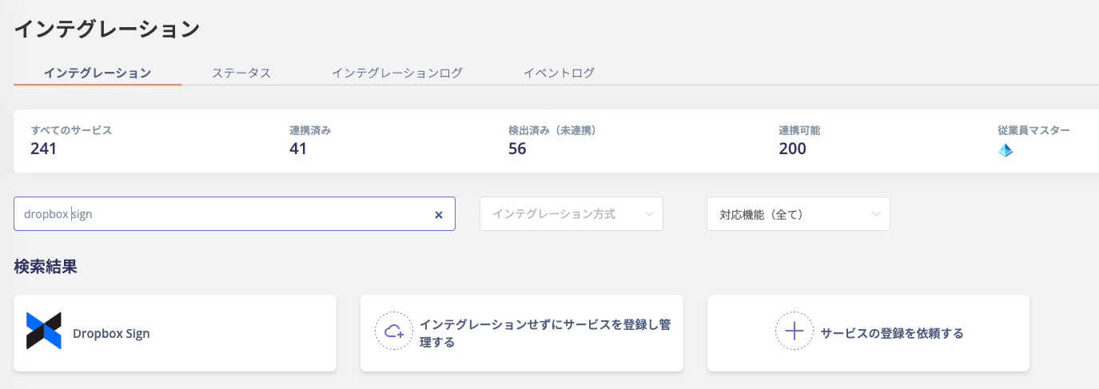Click the インテグレーション page title
This screenshot has width=1099, height=389.
(106, 29)
